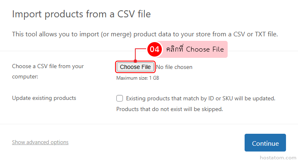298x161 pixels.
Task: Click the word 'TXT' in the description
Action: [260, 34]
